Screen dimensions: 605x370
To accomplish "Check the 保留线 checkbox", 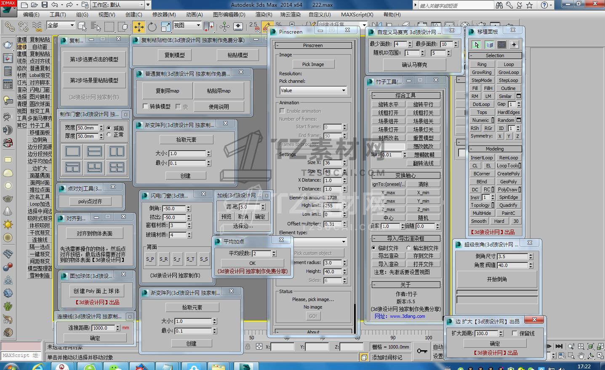I will tap(514, 333).
